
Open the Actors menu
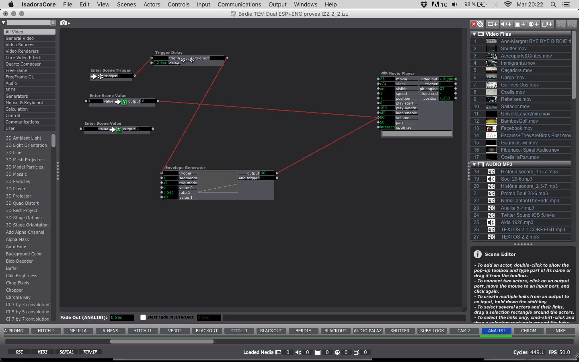[x=152, y=4]
